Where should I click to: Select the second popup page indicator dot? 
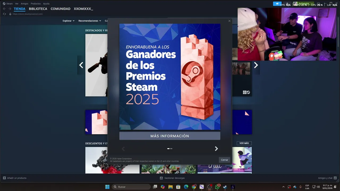click(171, 149)
